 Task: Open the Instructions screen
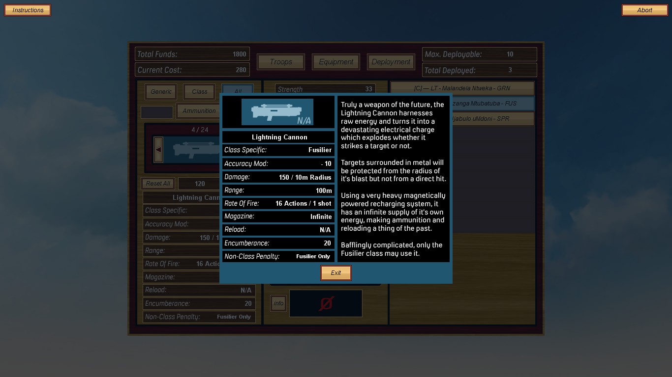28,10
